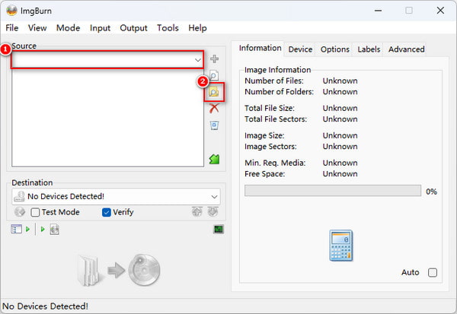The image size is (457, 314).
Task: Switch to the Device tab
Action: point(300,49)
